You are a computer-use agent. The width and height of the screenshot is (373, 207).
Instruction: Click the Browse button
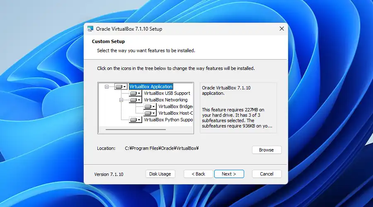[x=266, y=150]
